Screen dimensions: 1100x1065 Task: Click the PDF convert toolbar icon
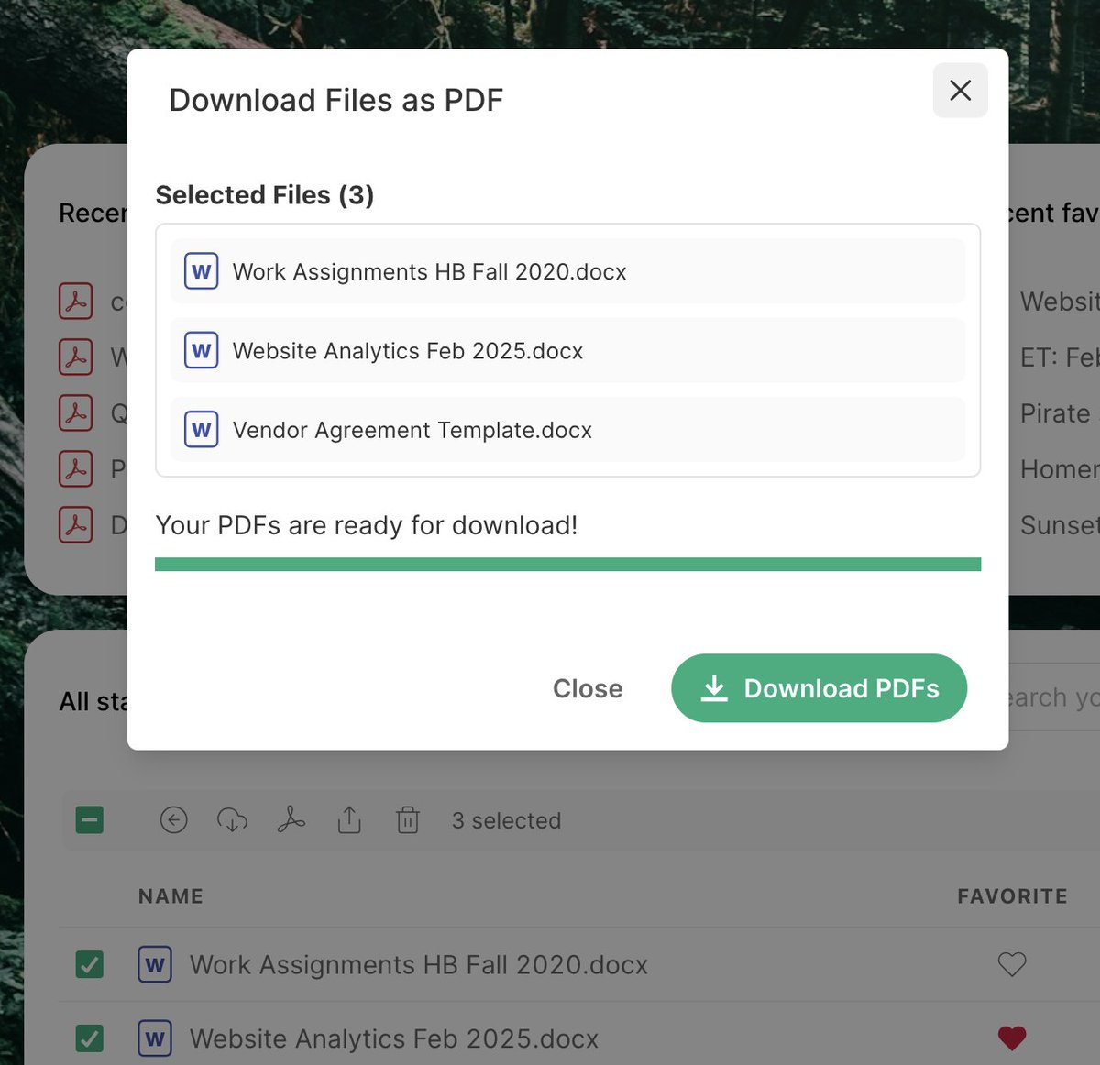coord(291,819)
